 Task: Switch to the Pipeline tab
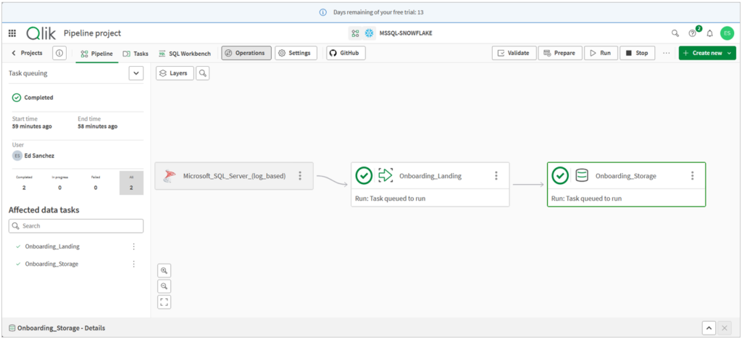[x=97, y=54]
